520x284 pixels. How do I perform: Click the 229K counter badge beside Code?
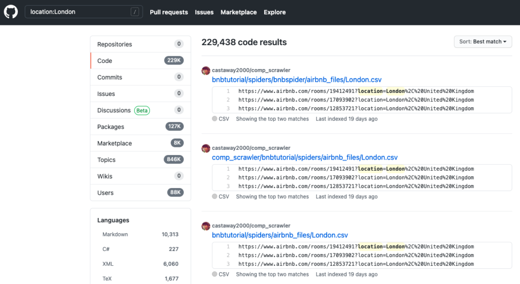[x=174, y=60]
